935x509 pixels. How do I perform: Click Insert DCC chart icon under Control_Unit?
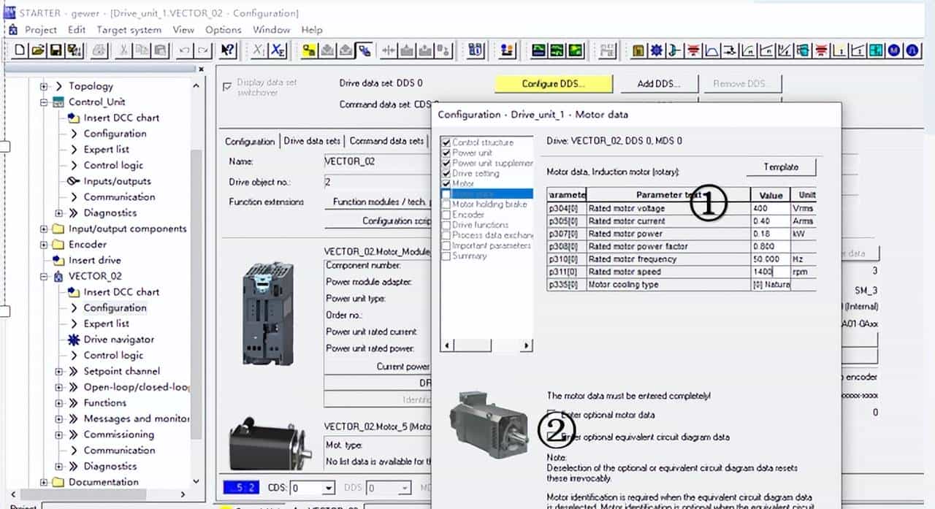tap(73, 118)
